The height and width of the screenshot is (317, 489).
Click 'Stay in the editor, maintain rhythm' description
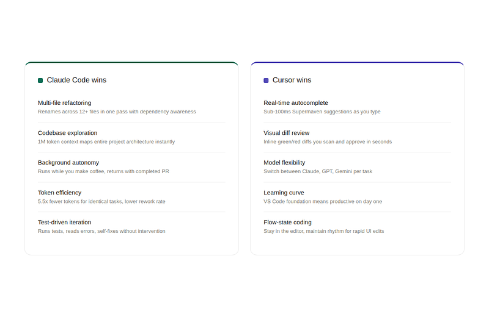click(x=324, y=231)
